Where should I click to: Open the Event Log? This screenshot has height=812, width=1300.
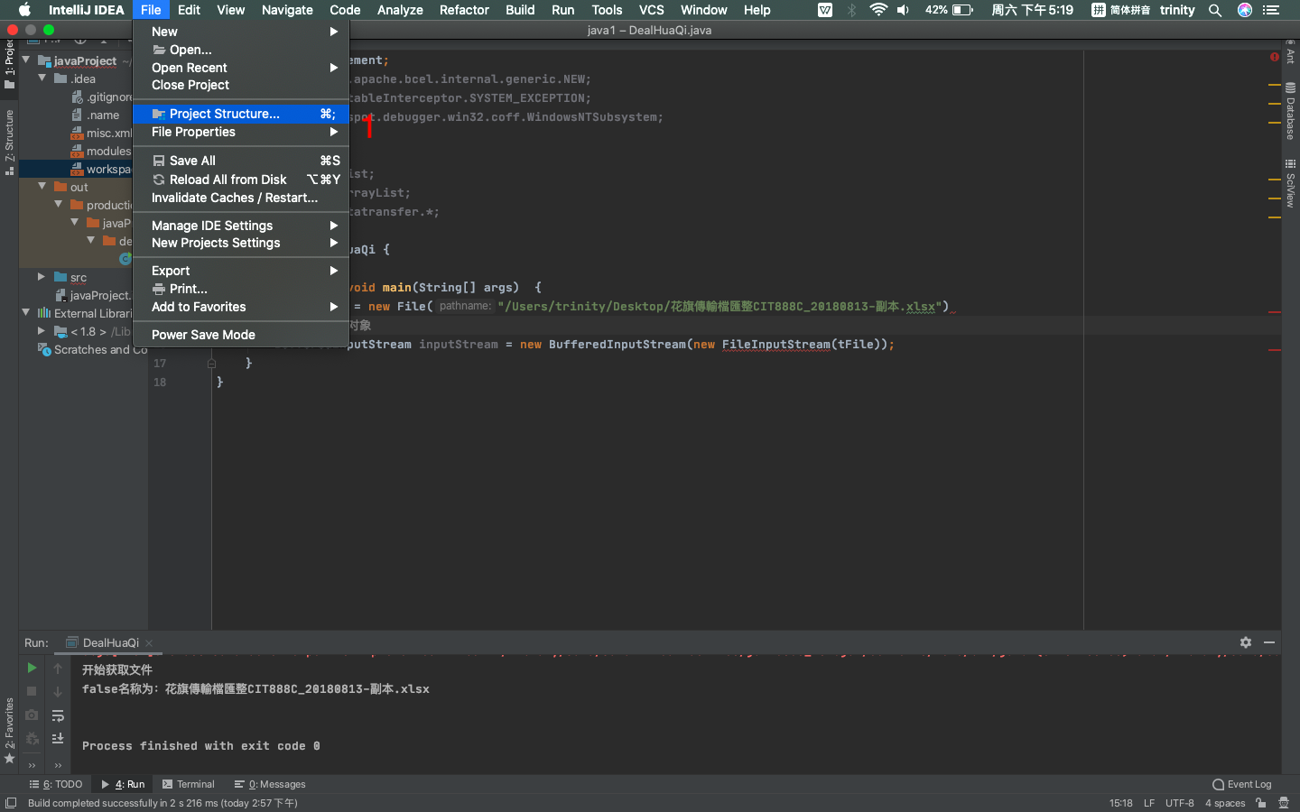(1241, 784)
